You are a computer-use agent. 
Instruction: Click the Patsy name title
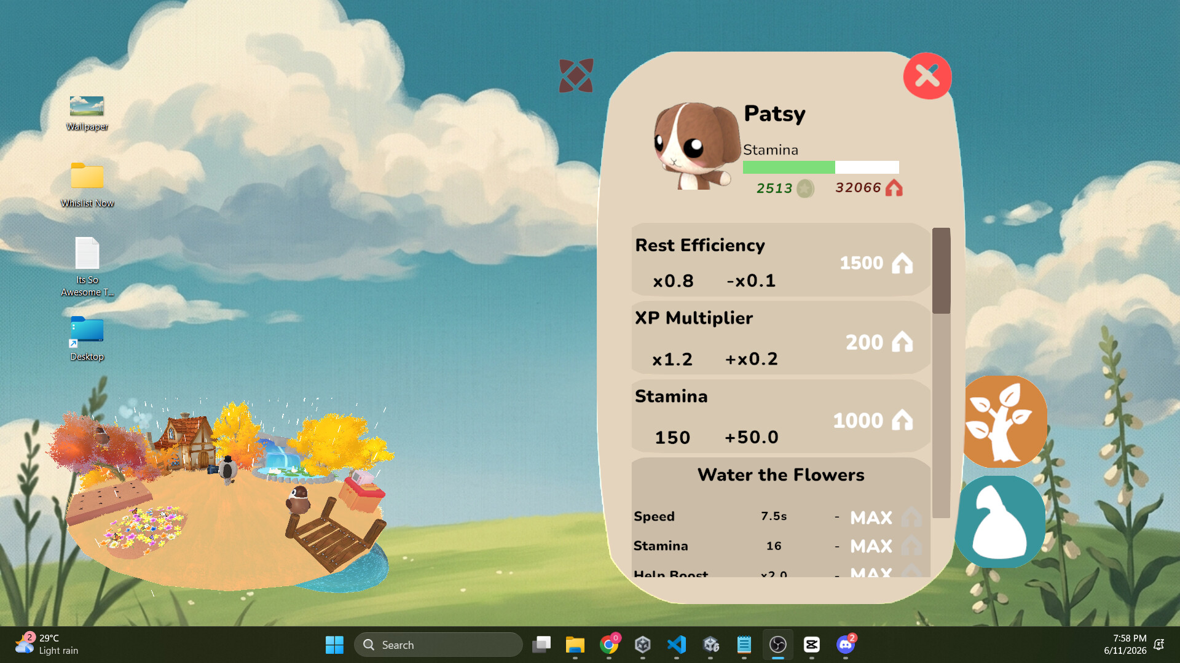click(x=774, y=114)
